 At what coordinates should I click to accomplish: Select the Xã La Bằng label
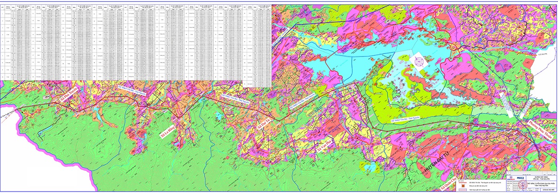click(x=168, y=132)
